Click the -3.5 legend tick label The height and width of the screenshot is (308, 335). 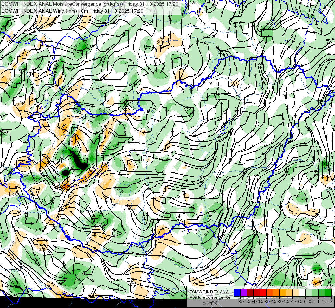coord(260,301)
